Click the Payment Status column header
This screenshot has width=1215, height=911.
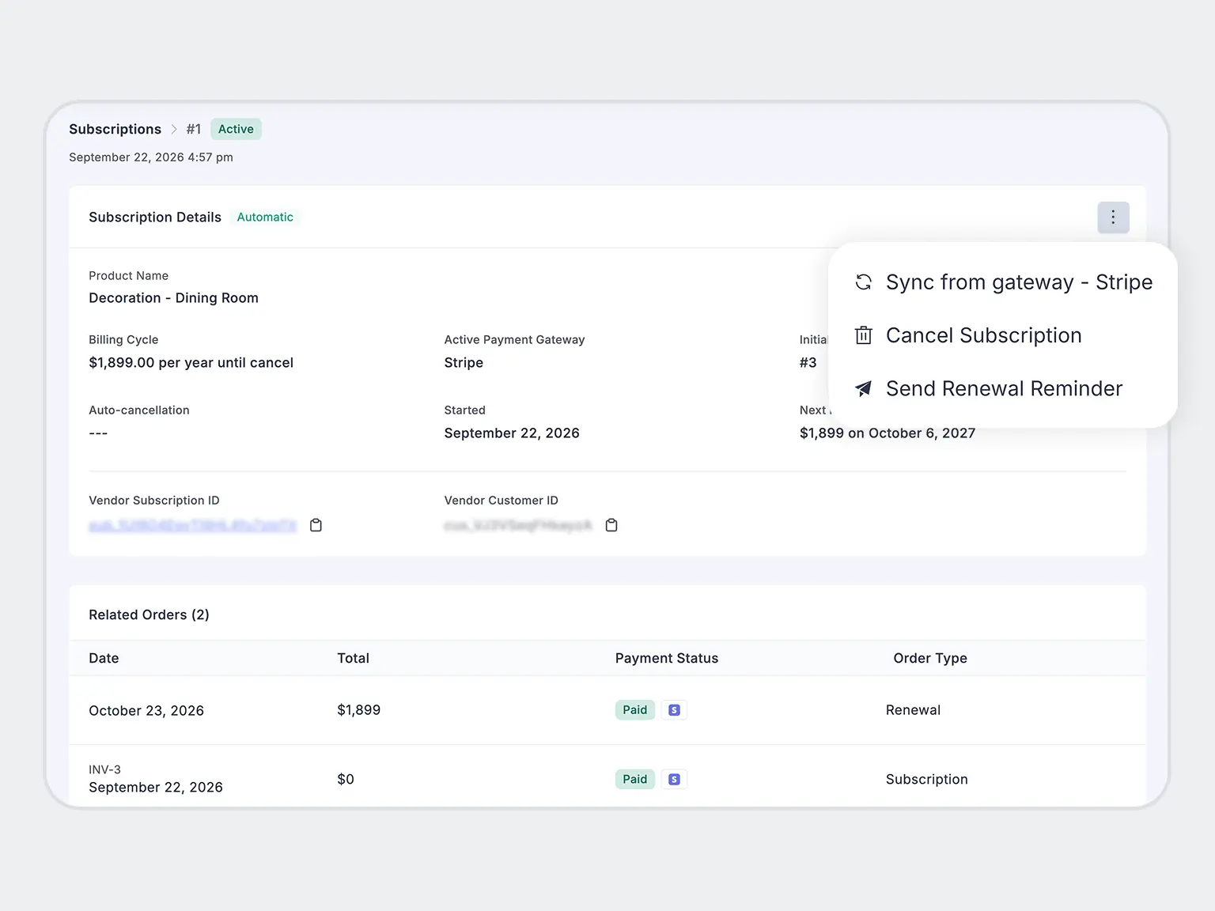(667, 658)
